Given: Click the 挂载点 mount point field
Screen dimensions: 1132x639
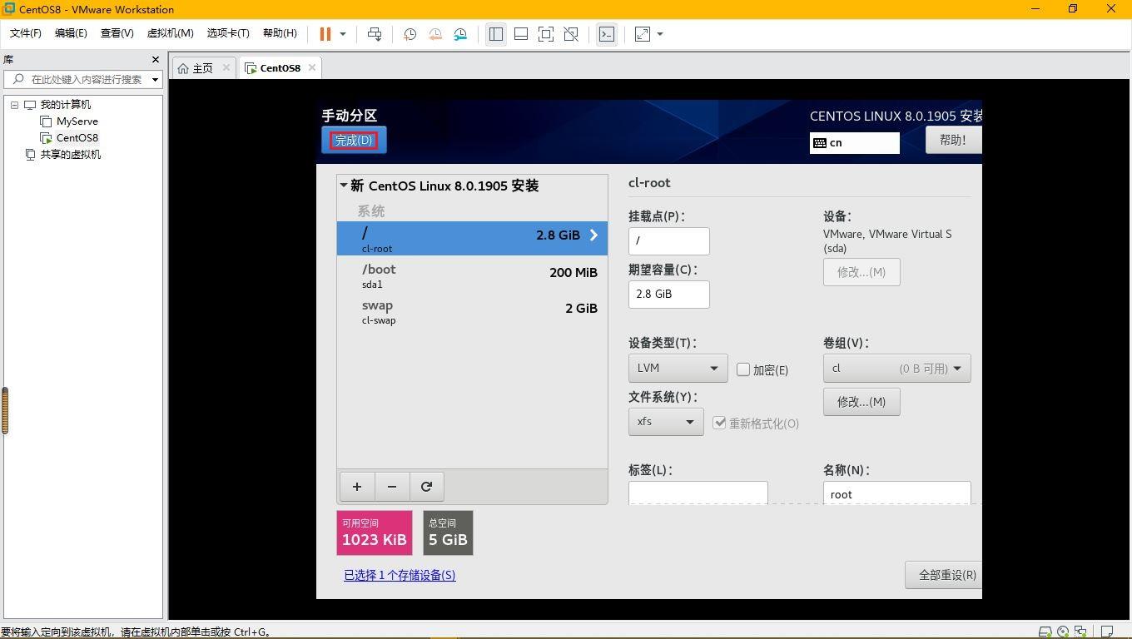Looking at the screenshot, I should [x=669, y=240].
